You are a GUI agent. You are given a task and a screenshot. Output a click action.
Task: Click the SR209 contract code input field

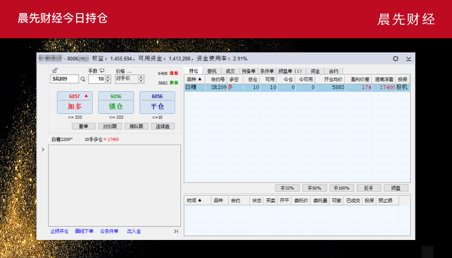pyautogui.click(x=64, y=79)
